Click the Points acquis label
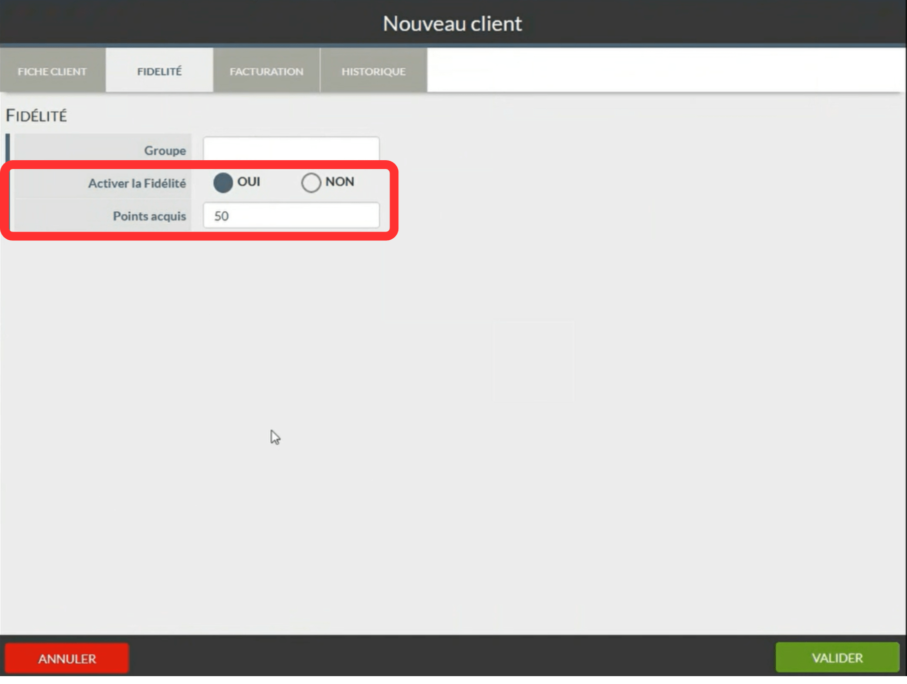Image resolution: width=907 pixels, height=684 pixels. point(150,216)
